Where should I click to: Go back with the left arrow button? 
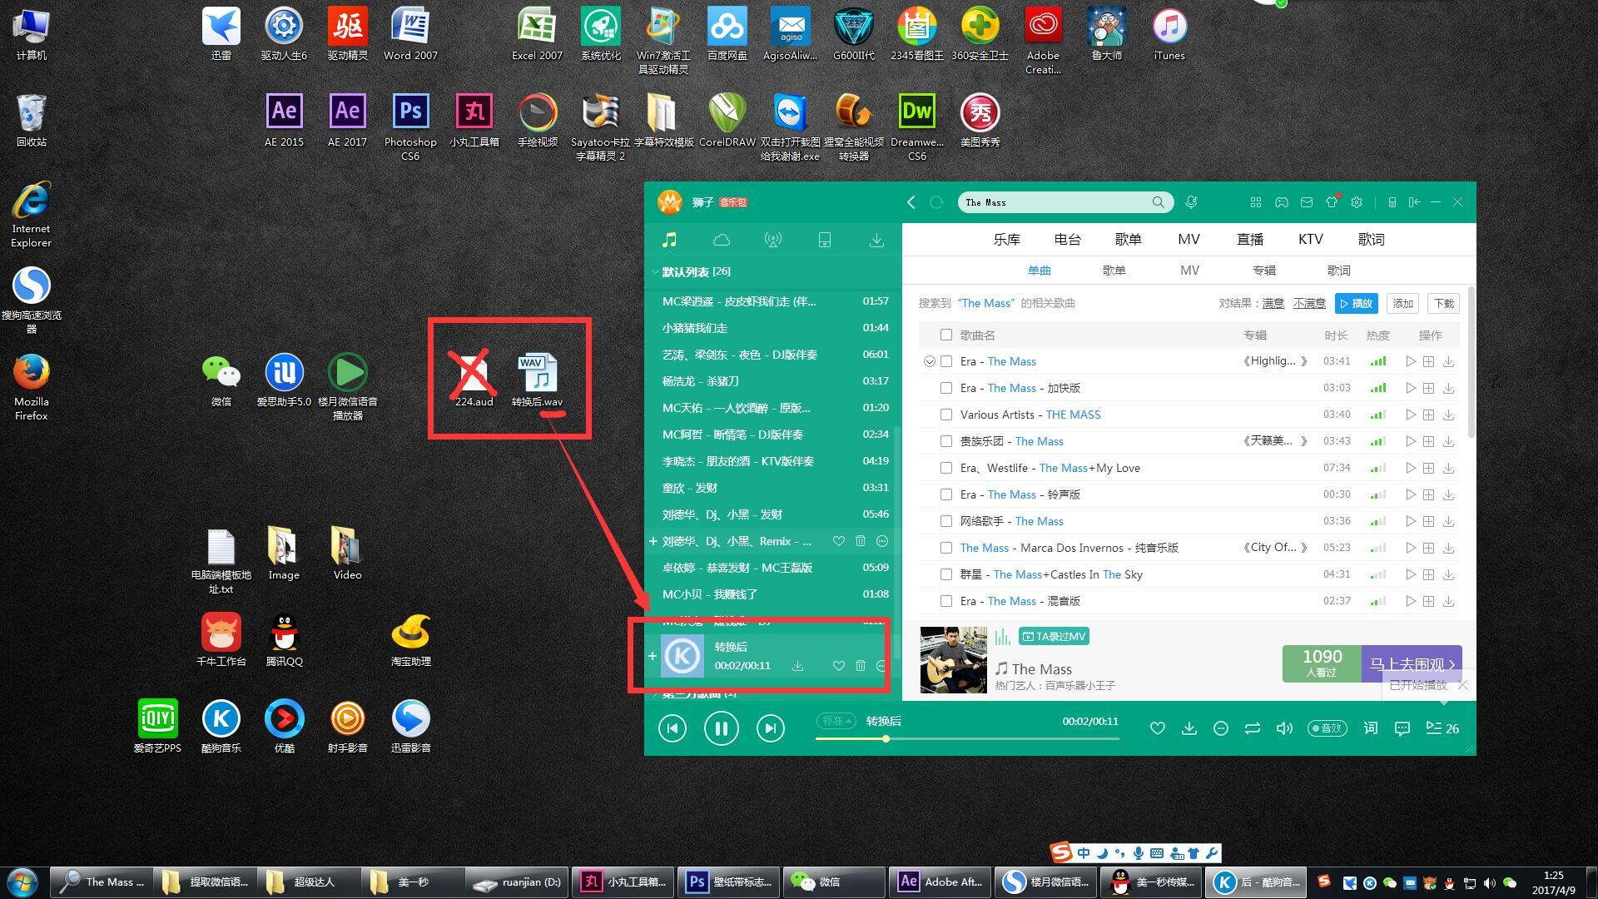tap(911, 202)
